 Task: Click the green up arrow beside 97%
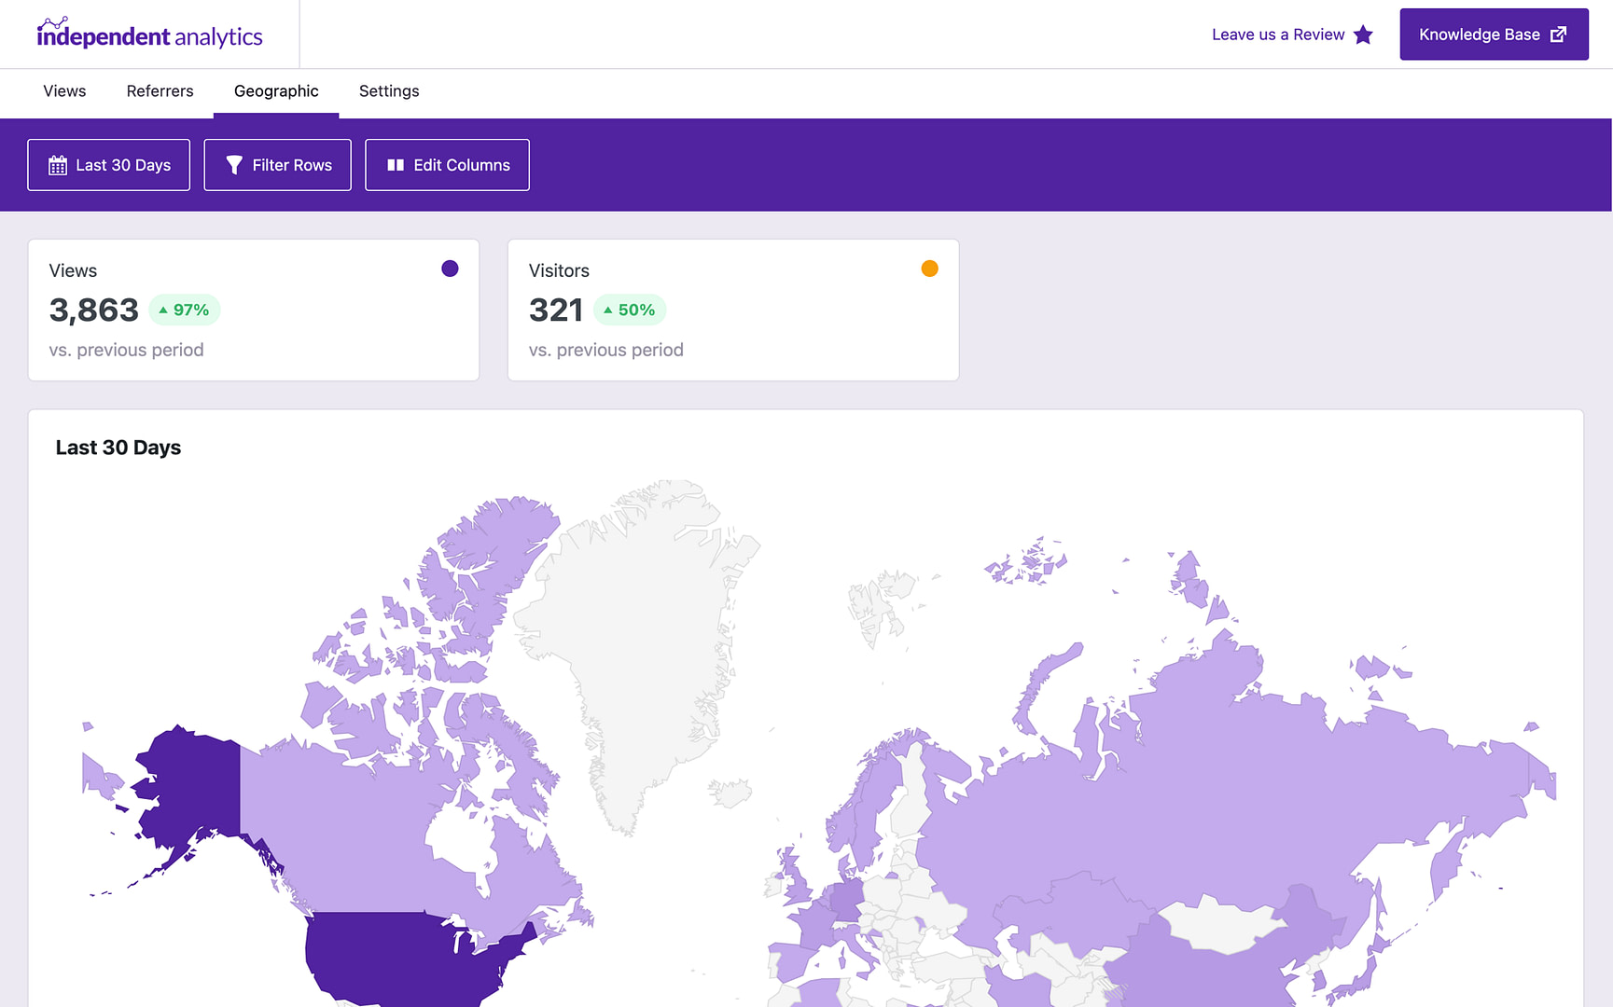164,310
